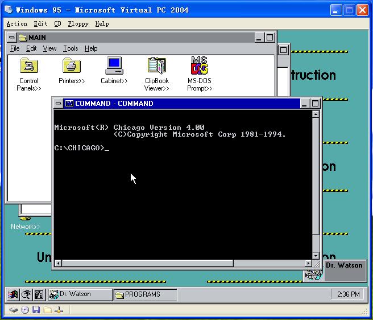Open the COMMAND window system menu box
Screen dimensions: 373x320
[x=58, y=104]
